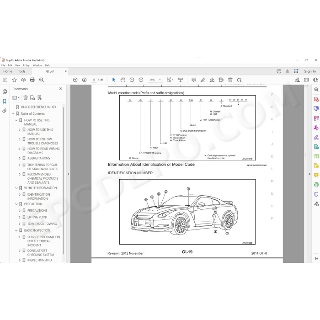Expand the ABBREVIATIONS bookmark
The width and height of the screenshot is (320, 320).
(x=20, y=158)
